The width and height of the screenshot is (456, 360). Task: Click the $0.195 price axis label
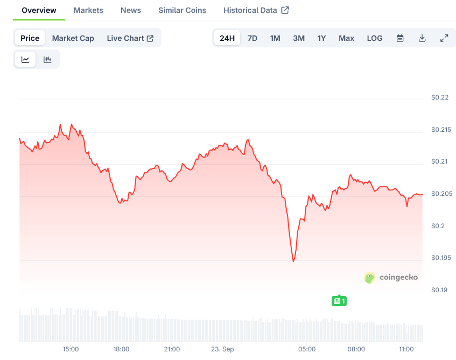coord(441,257)
